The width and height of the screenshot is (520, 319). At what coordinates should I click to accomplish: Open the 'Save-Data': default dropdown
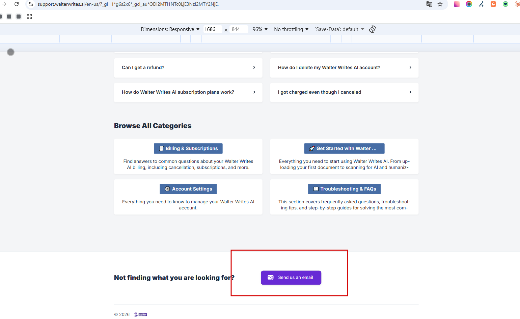coord(339,29)
